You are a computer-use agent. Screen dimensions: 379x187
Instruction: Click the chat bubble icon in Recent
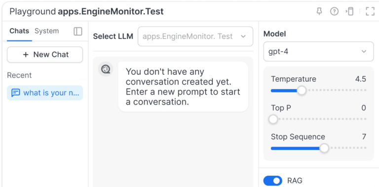click(x=16, y=93)
